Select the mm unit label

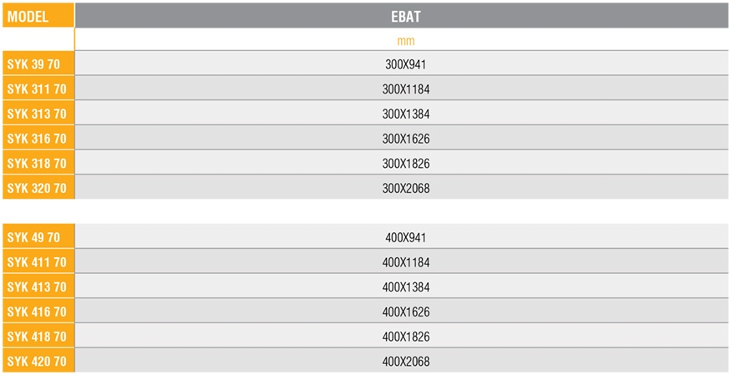405,40
